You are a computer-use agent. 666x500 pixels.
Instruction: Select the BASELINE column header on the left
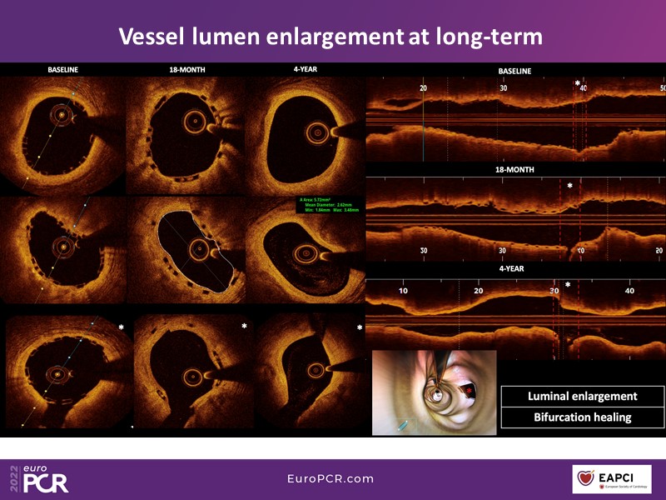[62, 71]
